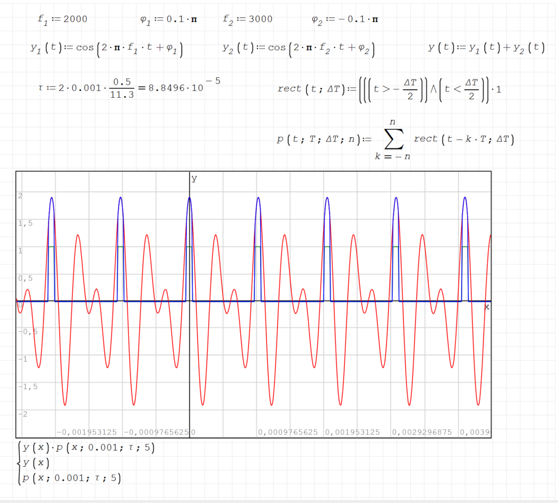Click the y axis label on plot
This screenshot has height=503, width=558.
pos(194,178)
